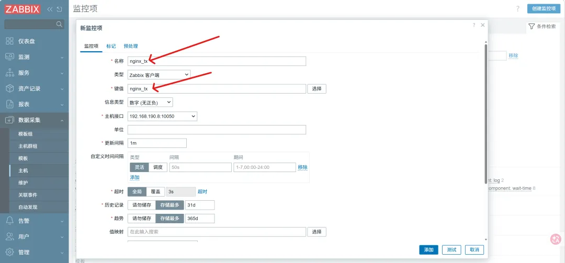This screenshot has height=263, width=565.
Task: Click the 监测 monitoring icon
Action: pos(10,57)
